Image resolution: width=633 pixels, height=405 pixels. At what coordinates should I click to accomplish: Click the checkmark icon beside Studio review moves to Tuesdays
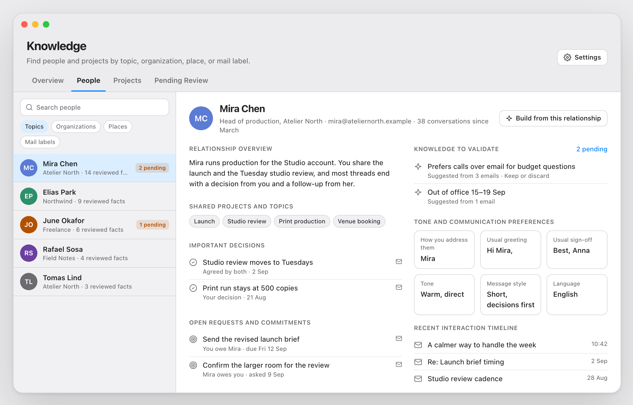[193, 262]
